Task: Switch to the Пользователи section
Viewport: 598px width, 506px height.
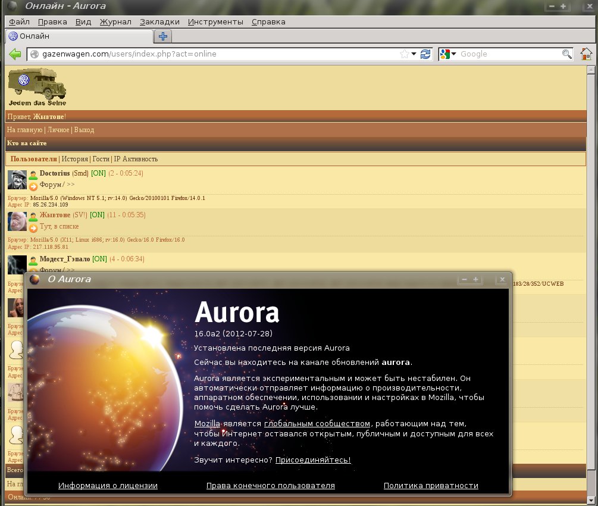Action: (x=33, y=159)
